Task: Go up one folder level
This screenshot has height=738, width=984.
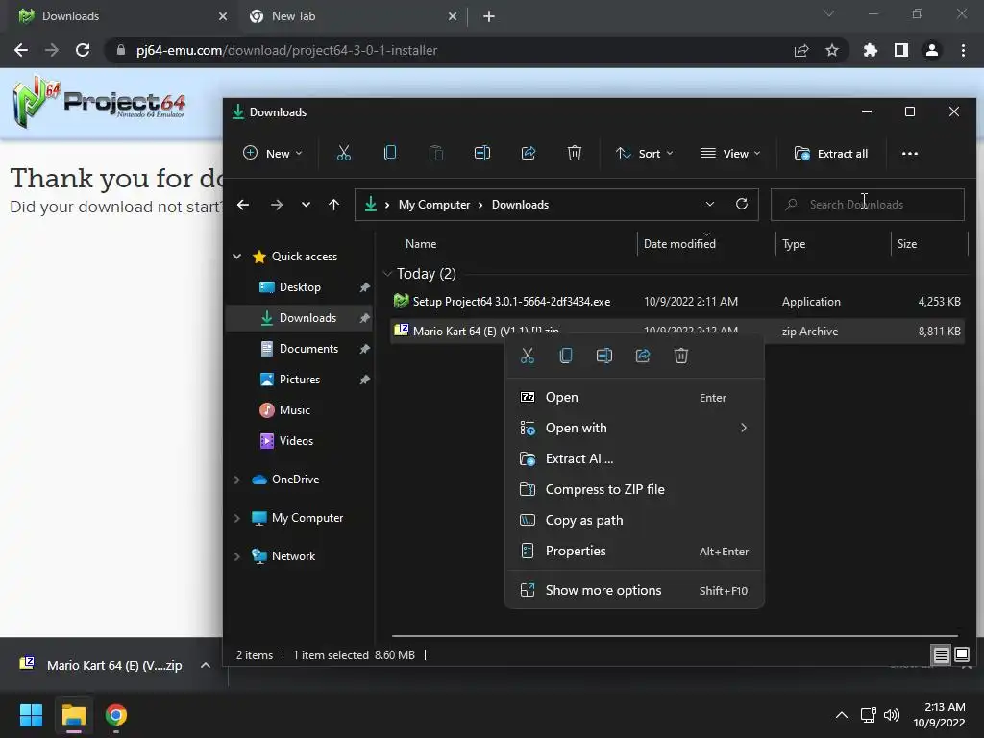Action: [x=333, y=205]
